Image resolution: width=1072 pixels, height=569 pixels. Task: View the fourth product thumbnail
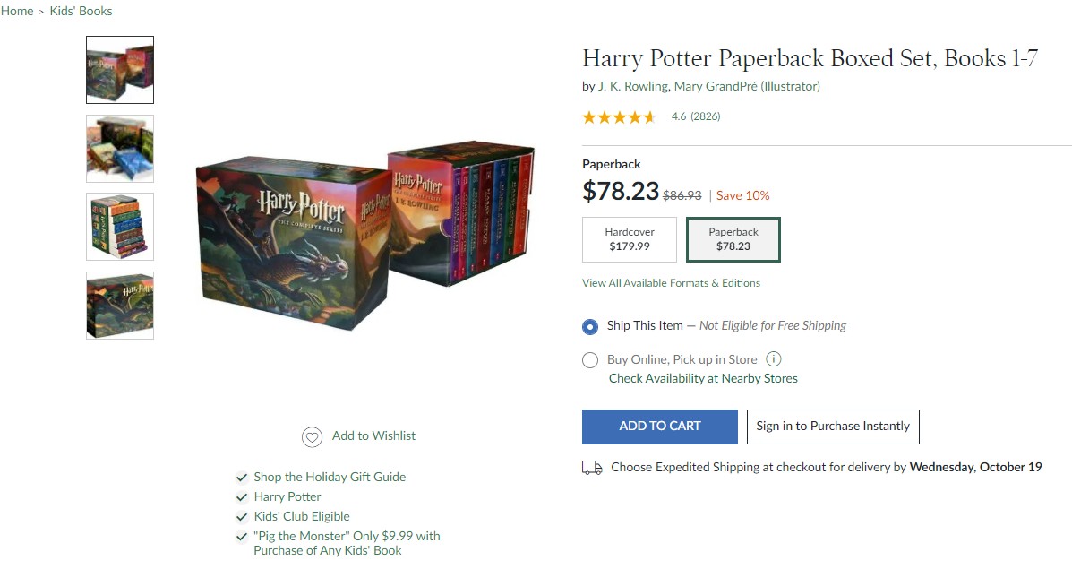pos(120,306)
